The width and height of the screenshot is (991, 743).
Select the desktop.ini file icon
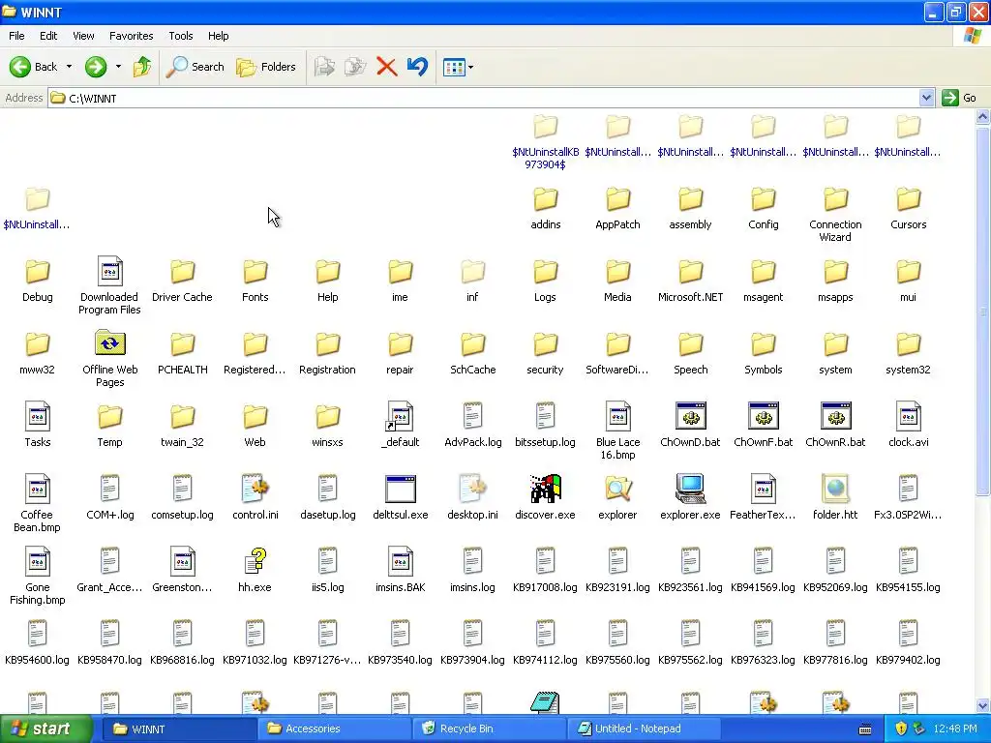point(472,489)
